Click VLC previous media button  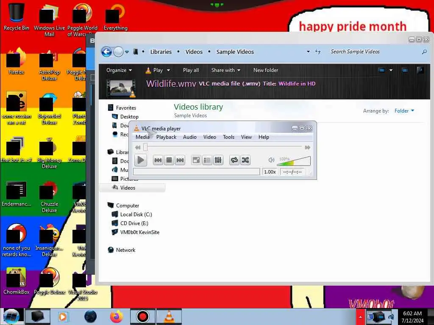(158, 160)
